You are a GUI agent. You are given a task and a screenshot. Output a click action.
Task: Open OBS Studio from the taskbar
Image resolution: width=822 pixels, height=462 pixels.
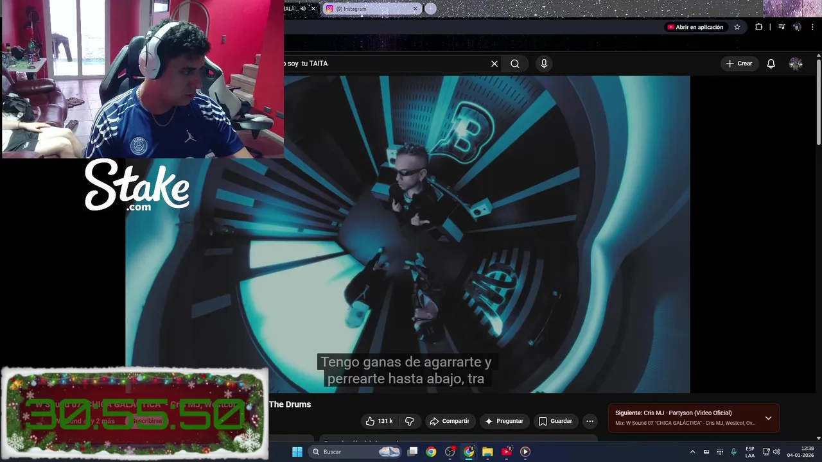[x=450, y=452]
